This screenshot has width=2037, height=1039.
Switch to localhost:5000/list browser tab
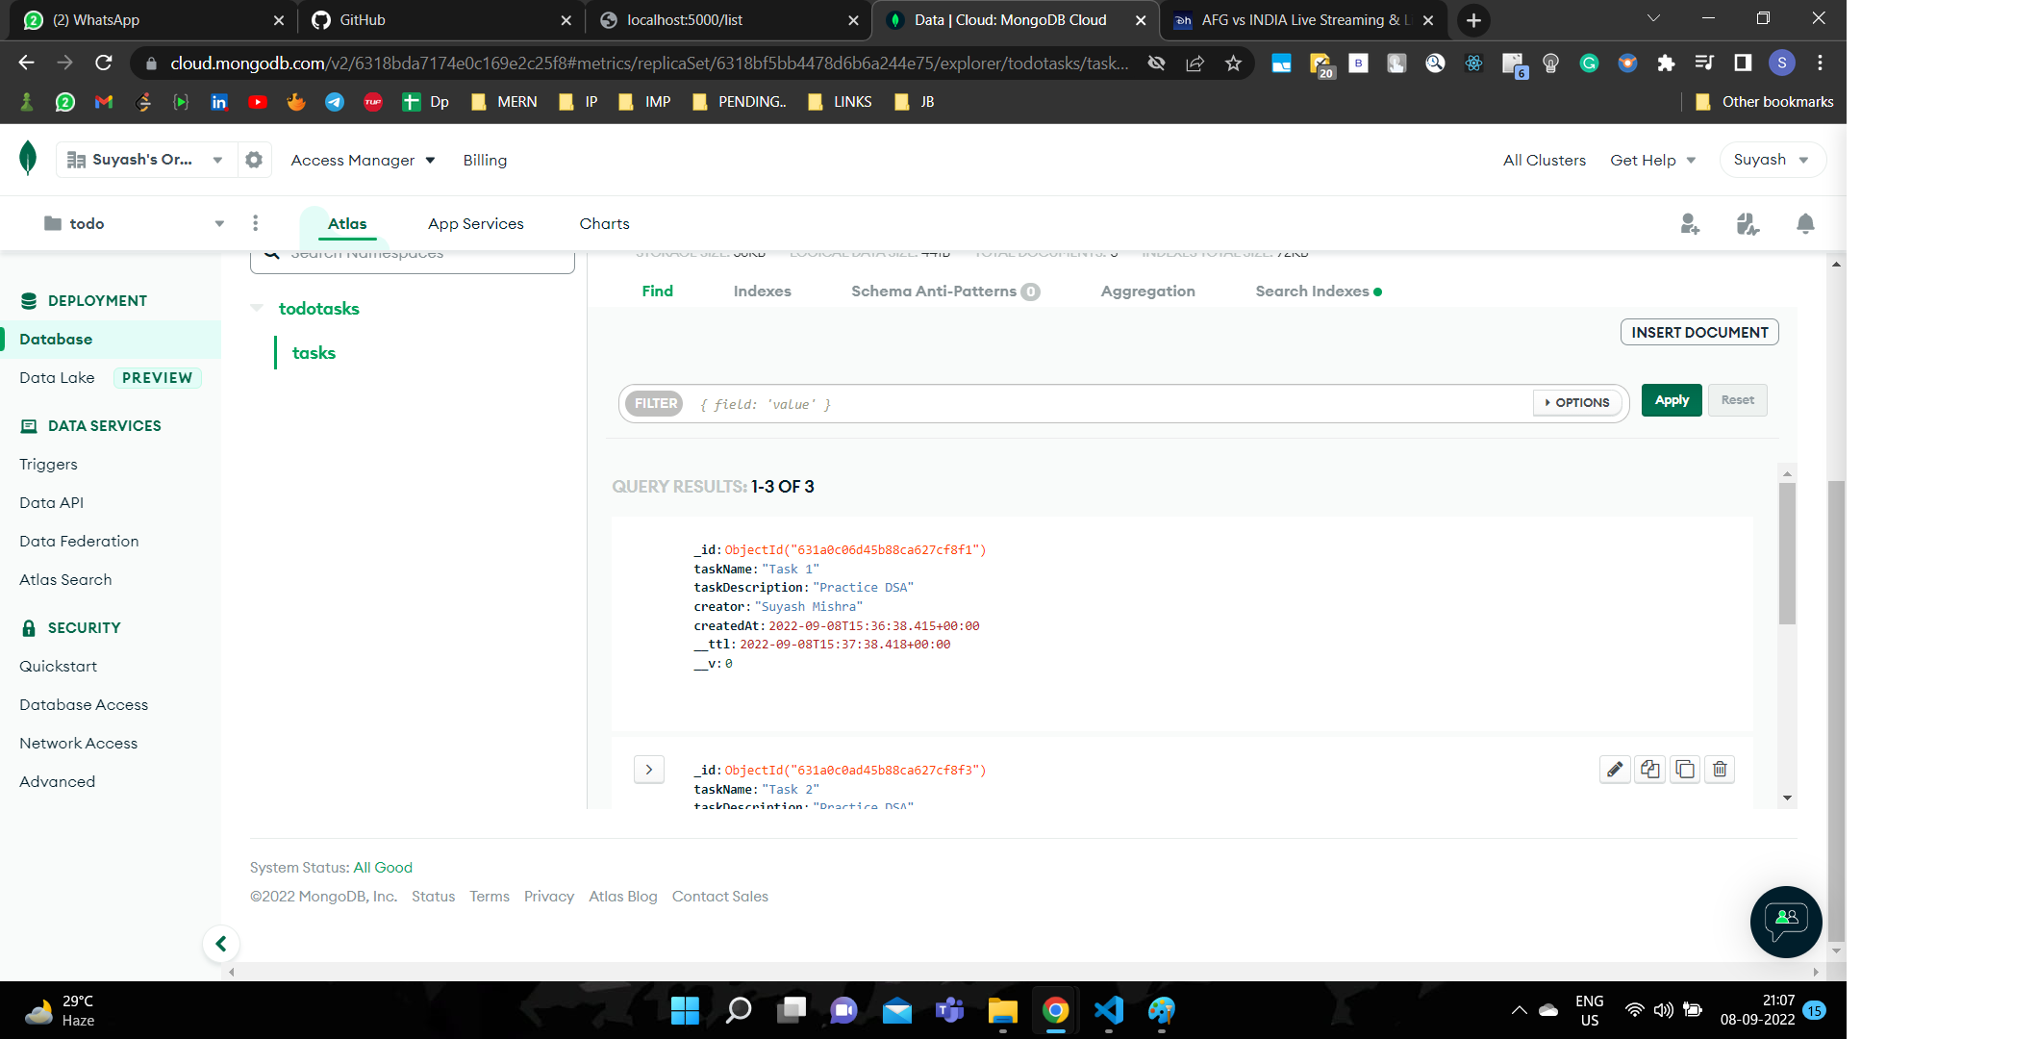coord(728,20)
